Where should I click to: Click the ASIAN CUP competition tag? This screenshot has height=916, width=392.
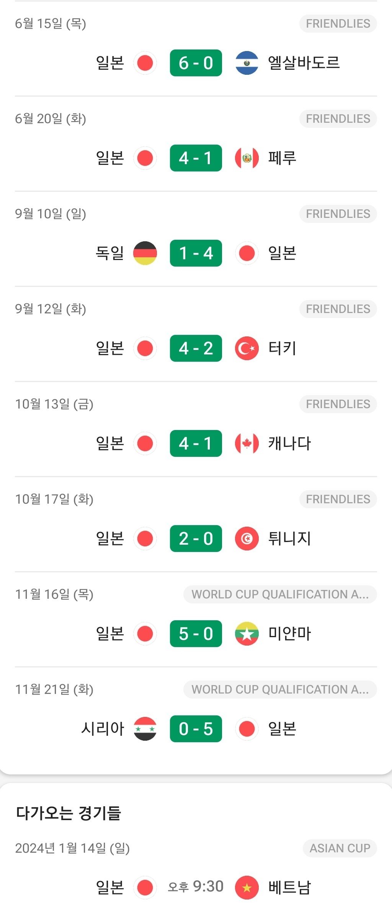click(340, 848)
